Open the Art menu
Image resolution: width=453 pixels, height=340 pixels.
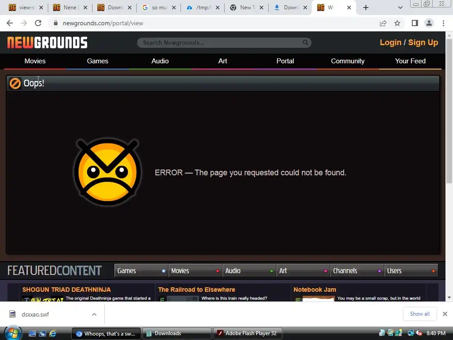(x=223, y=61)
